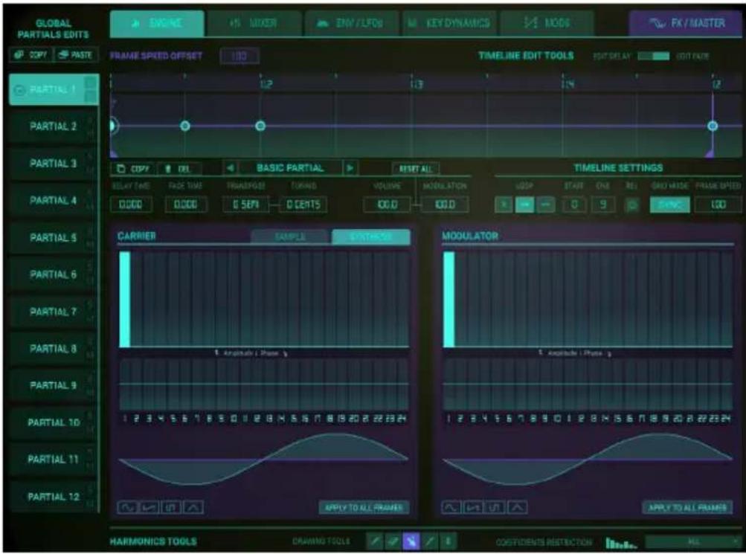Click the Modulation value field
Screen dimensions: 746x554
point(445,204)
